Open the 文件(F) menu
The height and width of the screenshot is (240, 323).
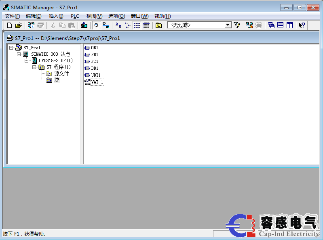coord(13,16)
